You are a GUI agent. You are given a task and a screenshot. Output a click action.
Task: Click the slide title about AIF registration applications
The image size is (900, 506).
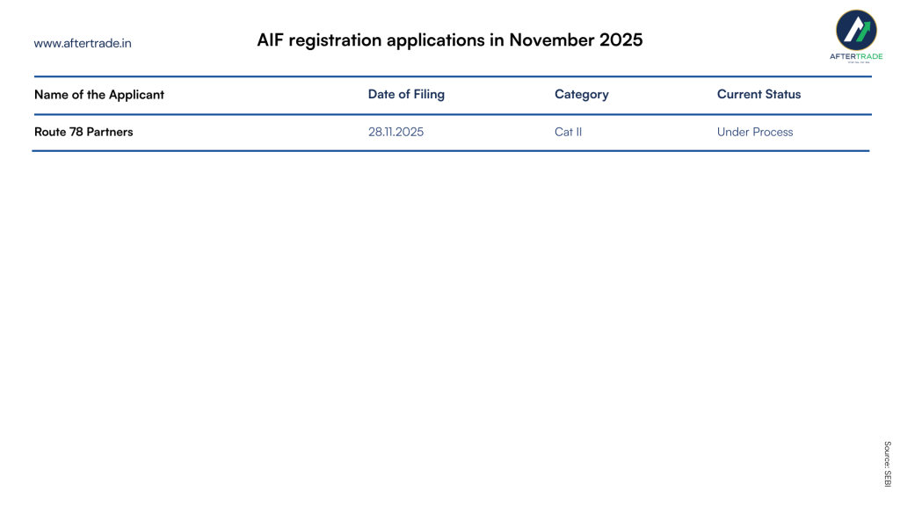[449, 40]
